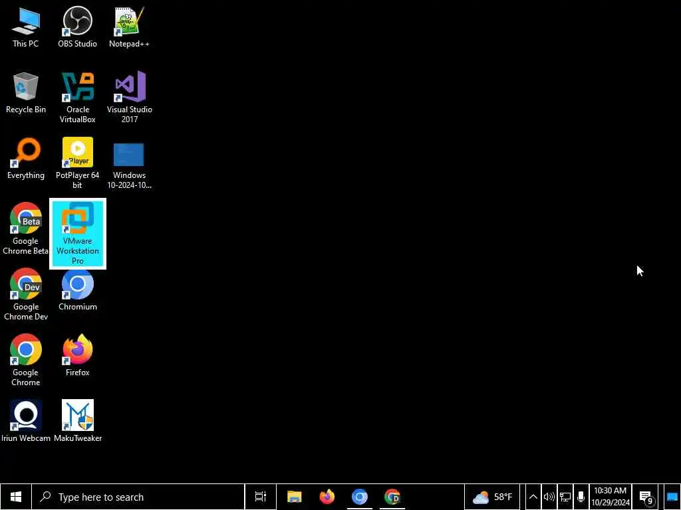Select the OBS Studio shortcut

click(77, 27)
